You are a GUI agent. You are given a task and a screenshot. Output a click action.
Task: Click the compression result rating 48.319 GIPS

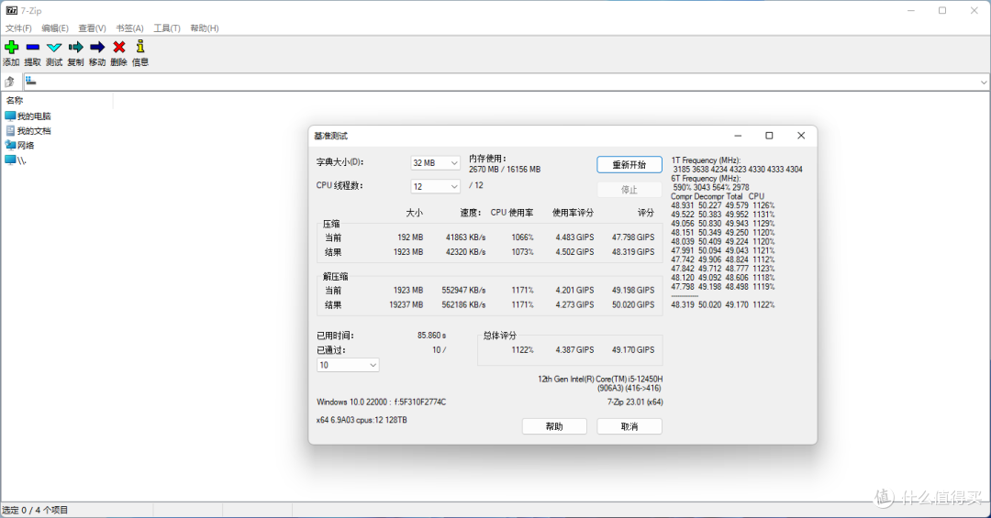(633, 251)
